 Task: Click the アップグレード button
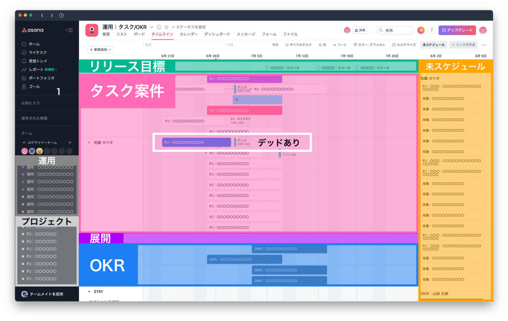457,30
